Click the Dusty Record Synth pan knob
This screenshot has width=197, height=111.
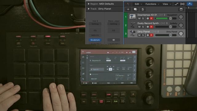click(181, 25)
